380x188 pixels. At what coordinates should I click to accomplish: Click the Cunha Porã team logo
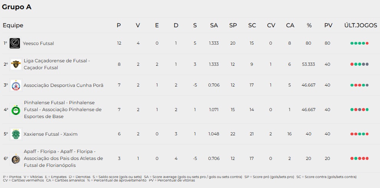(16, 85)
